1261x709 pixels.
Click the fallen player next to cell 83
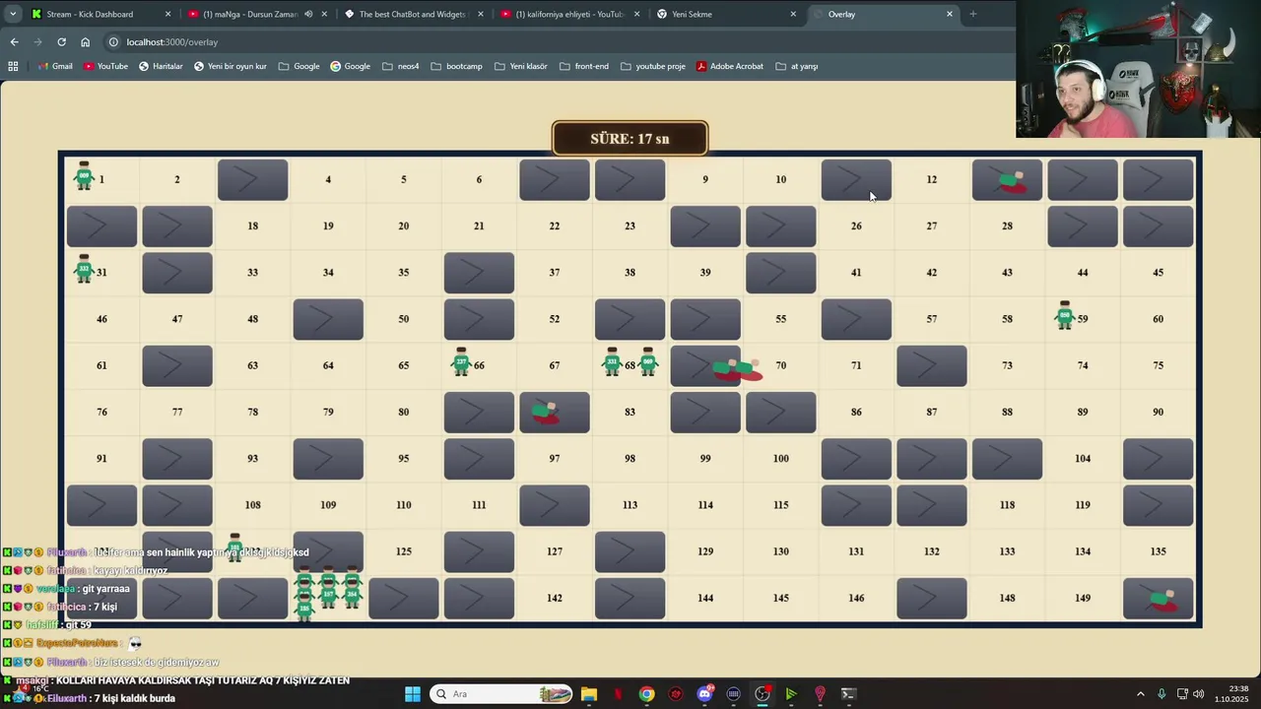(545, 413)
